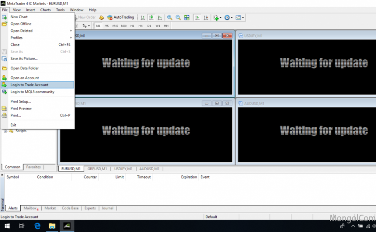Expand the Scripts tree node
The height and width of the screenshot is (232, 376).
[x=5, y=131]
